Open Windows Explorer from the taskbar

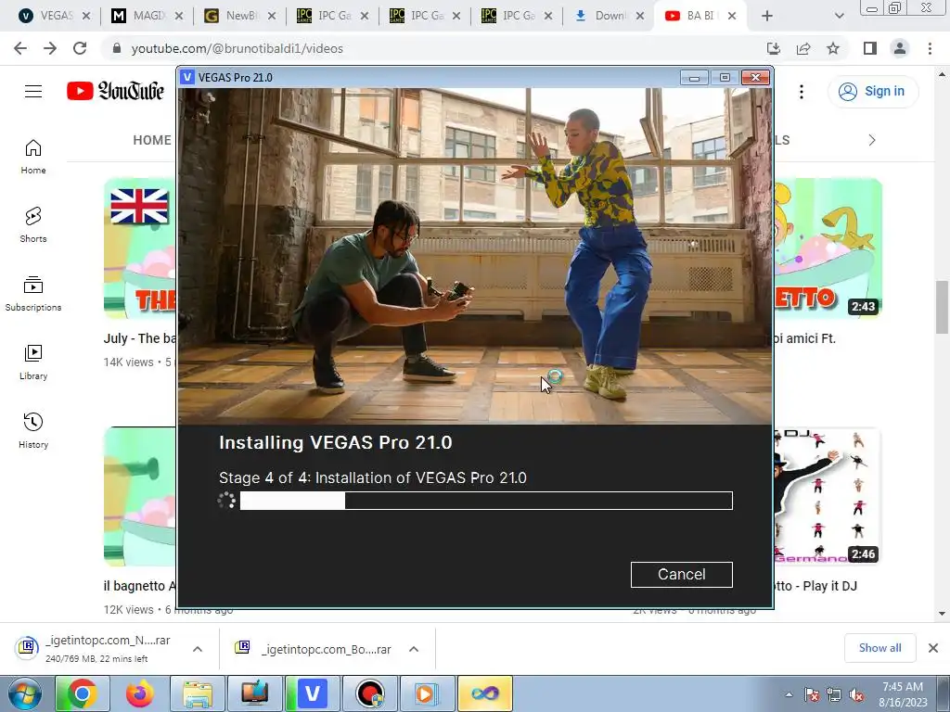197,693
